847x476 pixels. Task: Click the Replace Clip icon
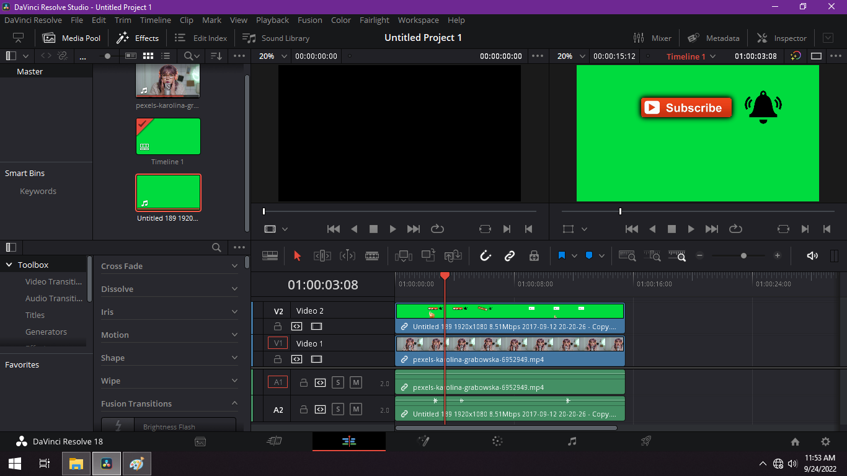pyautogui.click(x=453, y=255)
